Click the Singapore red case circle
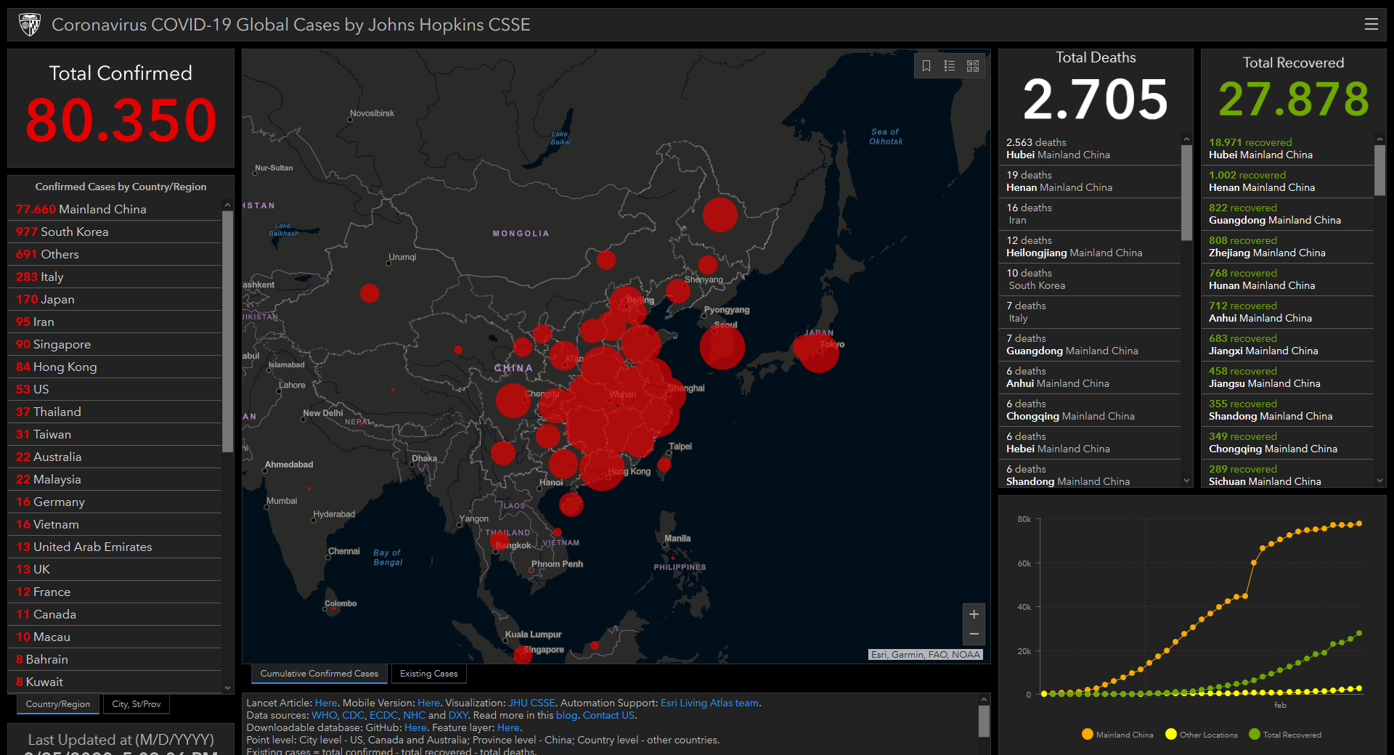 click(523, 655)
